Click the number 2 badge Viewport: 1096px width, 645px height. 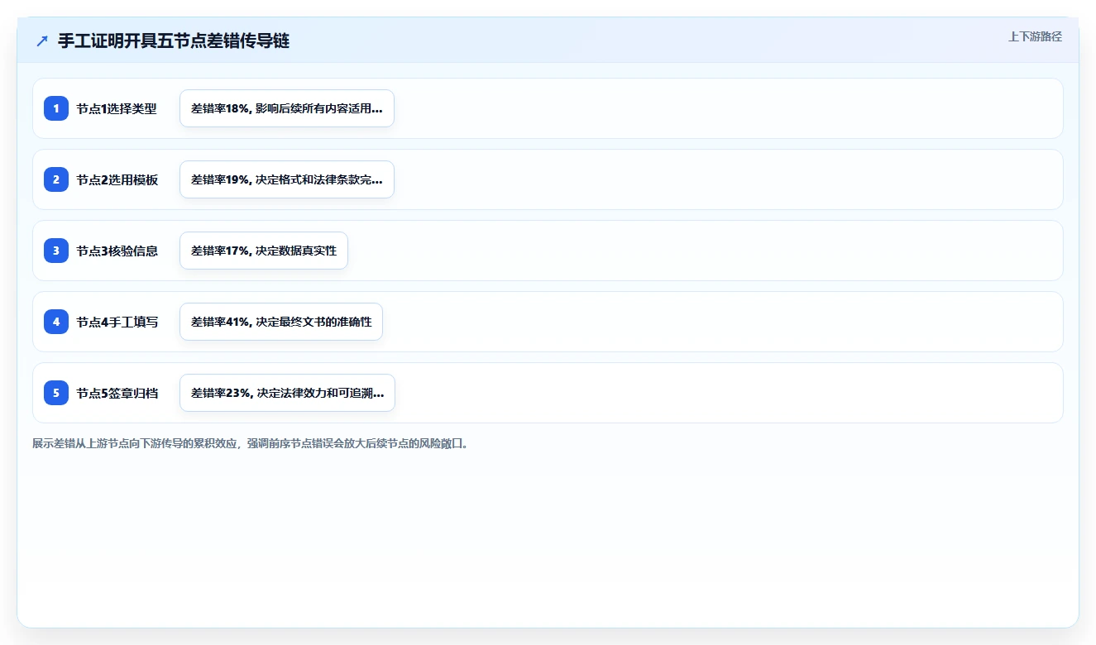tap(56, 179)
